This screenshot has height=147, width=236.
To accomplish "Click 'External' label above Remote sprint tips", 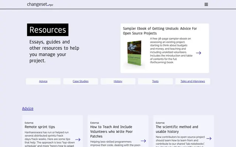I will point(29,123).
